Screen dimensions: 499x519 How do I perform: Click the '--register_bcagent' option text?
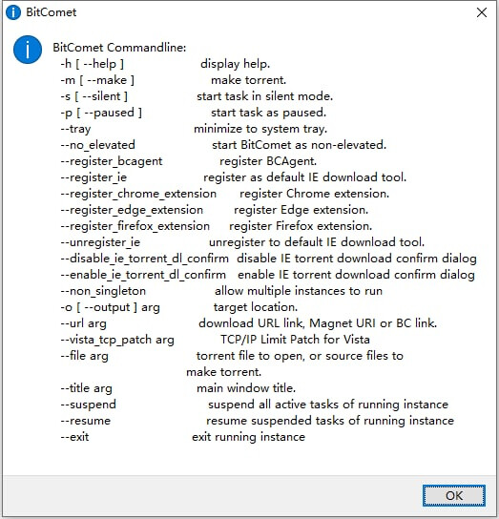[112, 161]
